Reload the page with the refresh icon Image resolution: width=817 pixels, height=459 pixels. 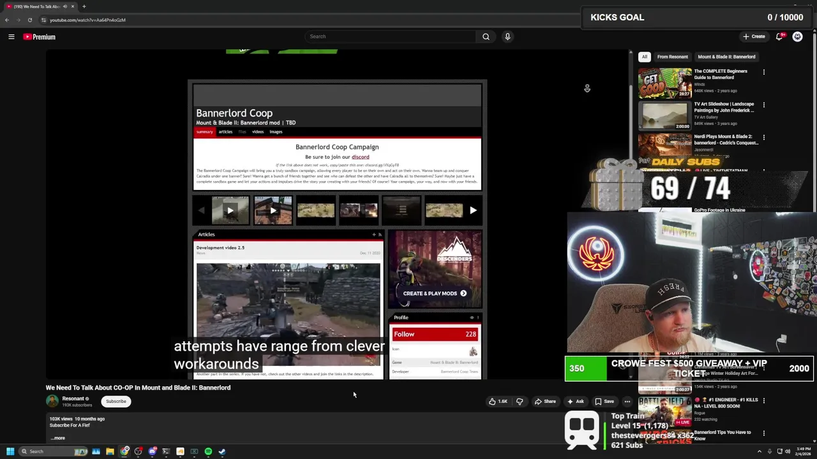(29, 20)
